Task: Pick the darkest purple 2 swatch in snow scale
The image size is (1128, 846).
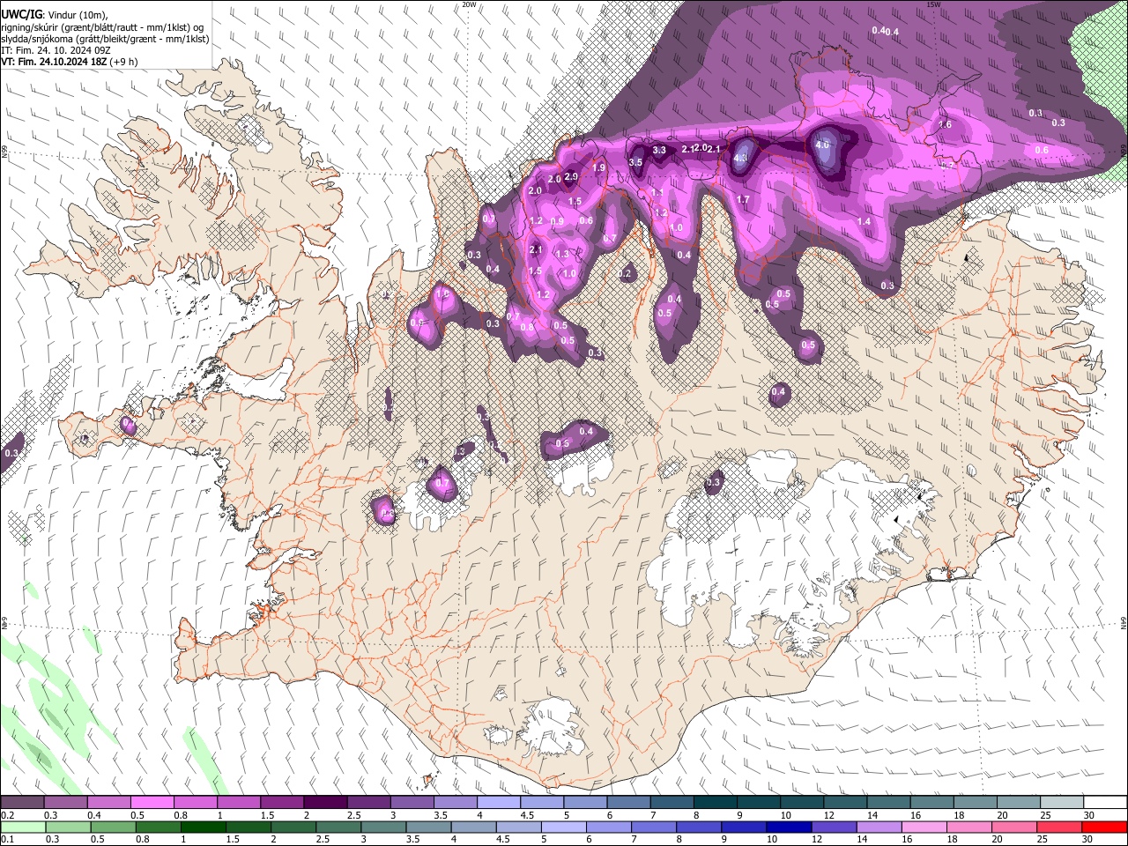Action: click(324, 803)
